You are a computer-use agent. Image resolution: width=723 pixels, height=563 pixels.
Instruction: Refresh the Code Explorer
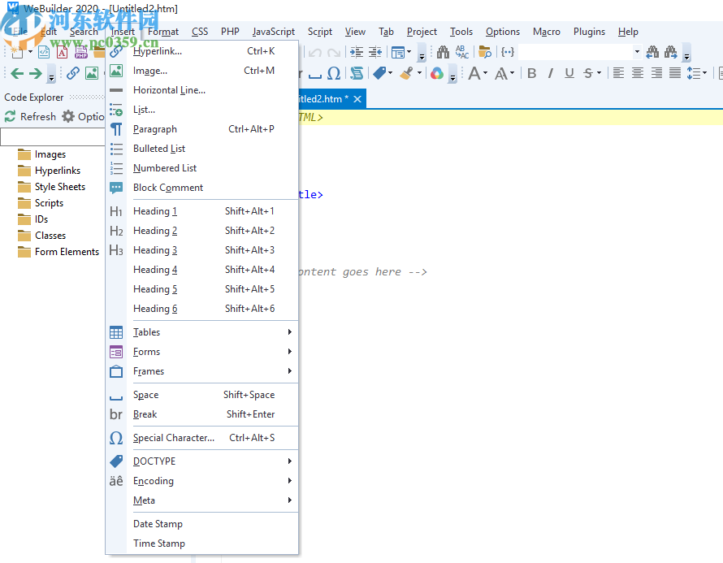[30, 117]
